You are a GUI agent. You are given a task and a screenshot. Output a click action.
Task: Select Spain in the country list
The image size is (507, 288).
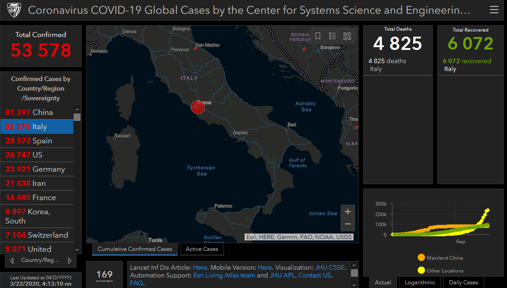(37, 141)
